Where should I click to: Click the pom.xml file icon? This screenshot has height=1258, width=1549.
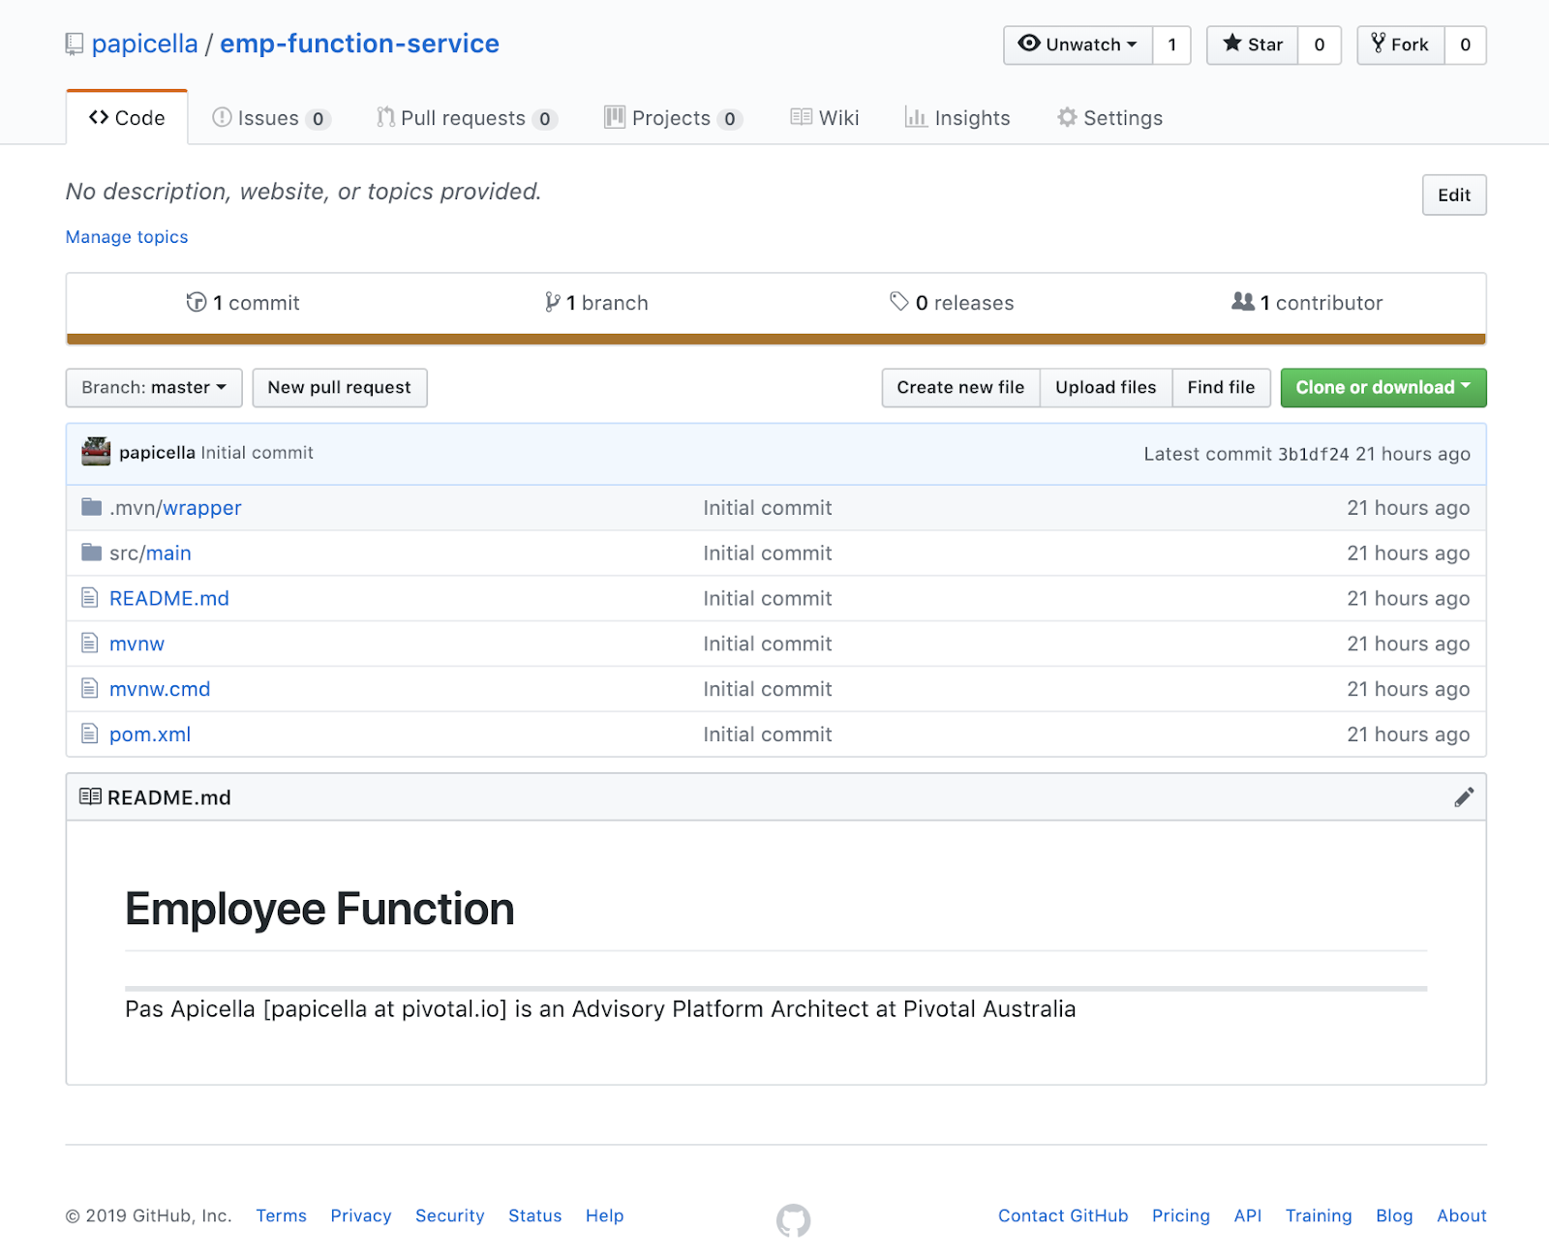pyautogui.click(x=90, y=734)
